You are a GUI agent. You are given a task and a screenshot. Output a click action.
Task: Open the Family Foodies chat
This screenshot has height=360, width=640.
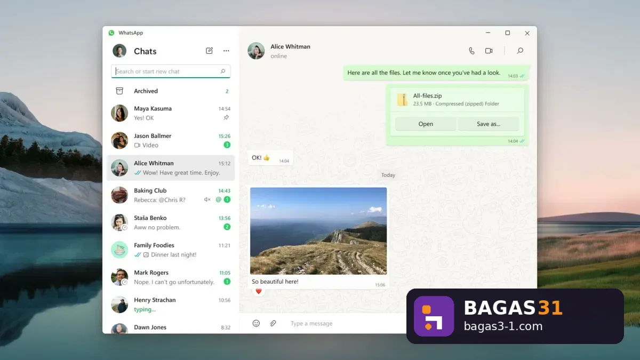[171, 250]
